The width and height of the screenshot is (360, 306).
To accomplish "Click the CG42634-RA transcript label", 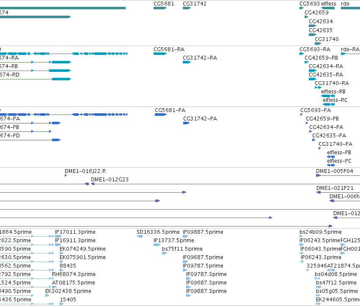I will tap(326, 66).
